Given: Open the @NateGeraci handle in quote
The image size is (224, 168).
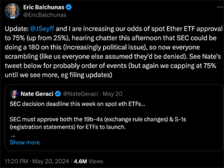Looking at the screenshot, I should point(81,94).
